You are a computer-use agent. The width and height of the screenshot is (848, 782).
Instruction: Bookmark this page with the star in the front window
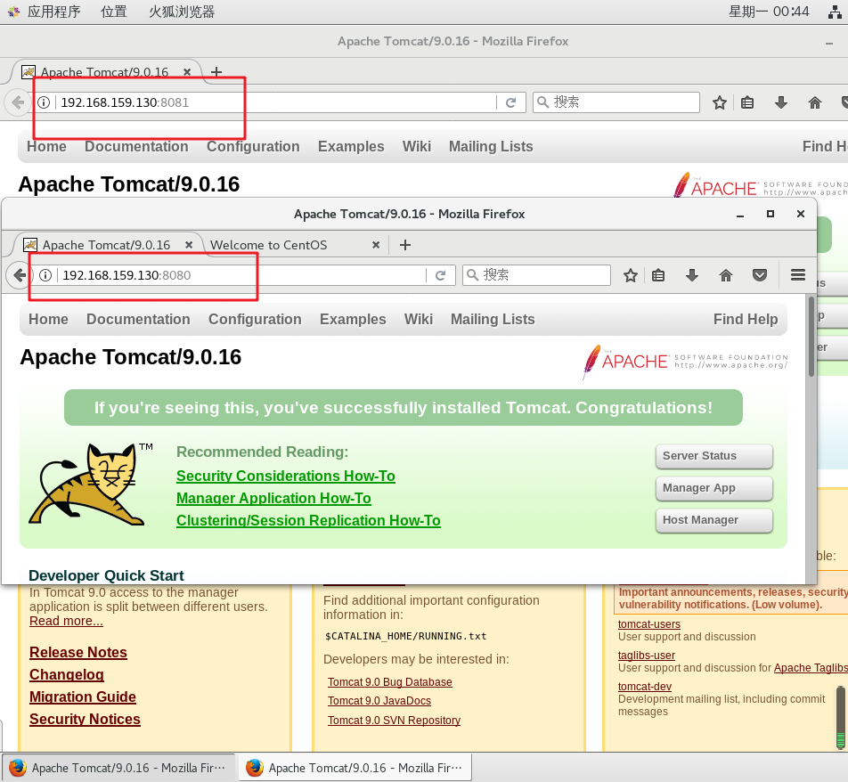pyautogui.click(x=630, y=276)
